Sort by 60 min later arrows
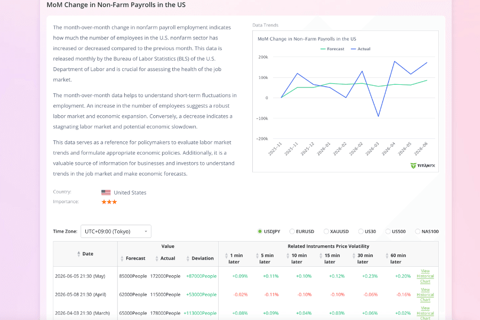The width and height of the screenshot is (480, 320). [x=387, y=255]
